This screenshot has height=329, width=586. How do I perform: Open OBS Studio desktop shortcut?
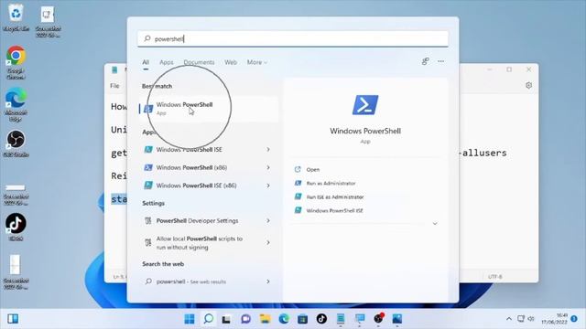click(x=16, y=143)
